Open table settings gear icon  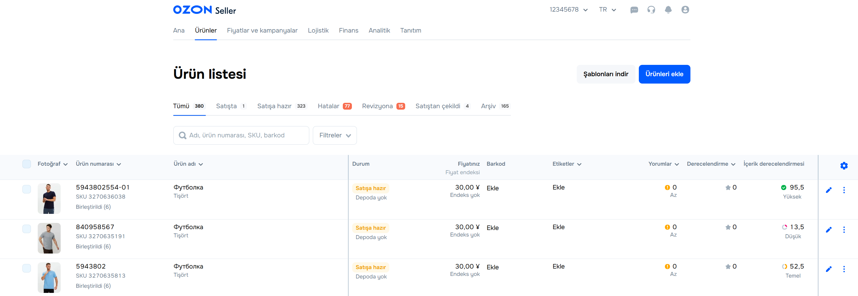click(x=844, y=166)
